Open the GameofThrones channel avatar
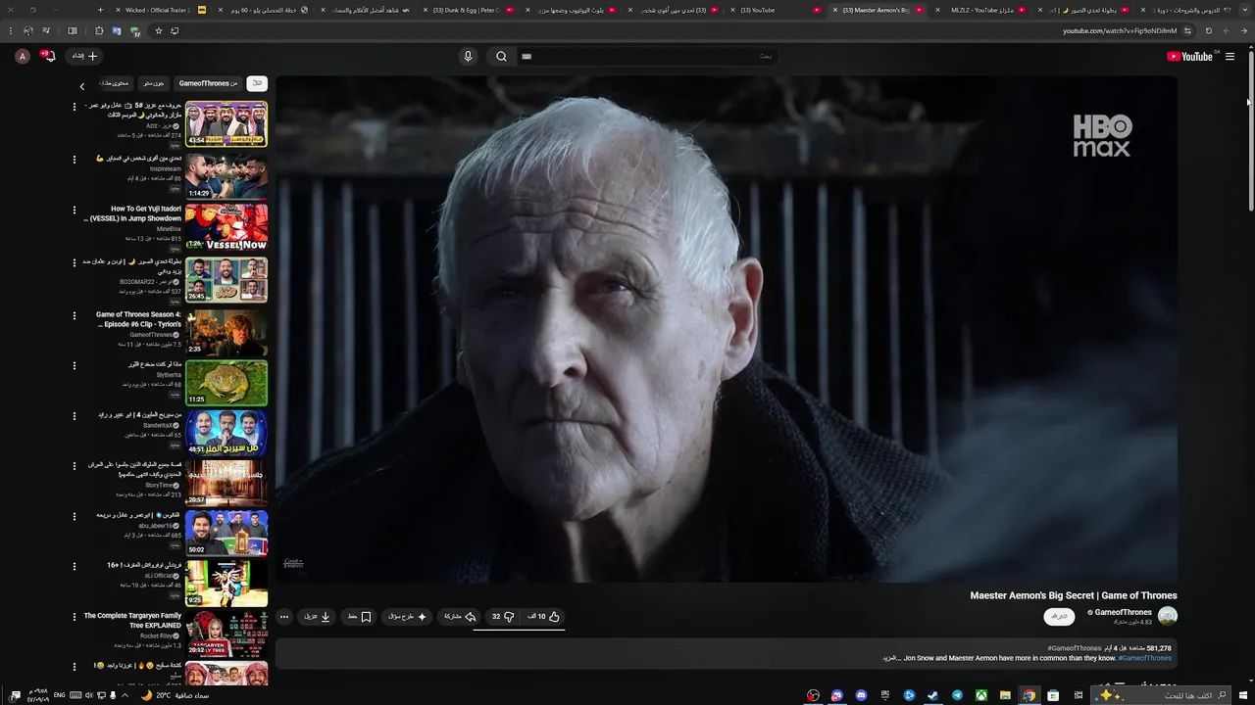The image size is (1255, 705). tap(1168, 616)
